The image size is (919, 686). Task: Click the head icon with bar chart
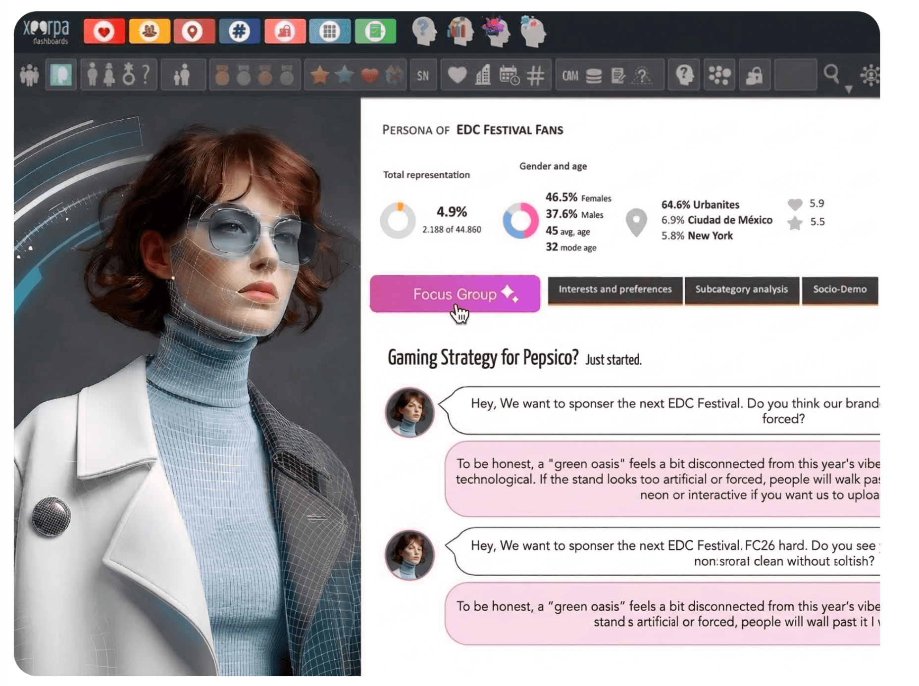[x=460, y=32]
